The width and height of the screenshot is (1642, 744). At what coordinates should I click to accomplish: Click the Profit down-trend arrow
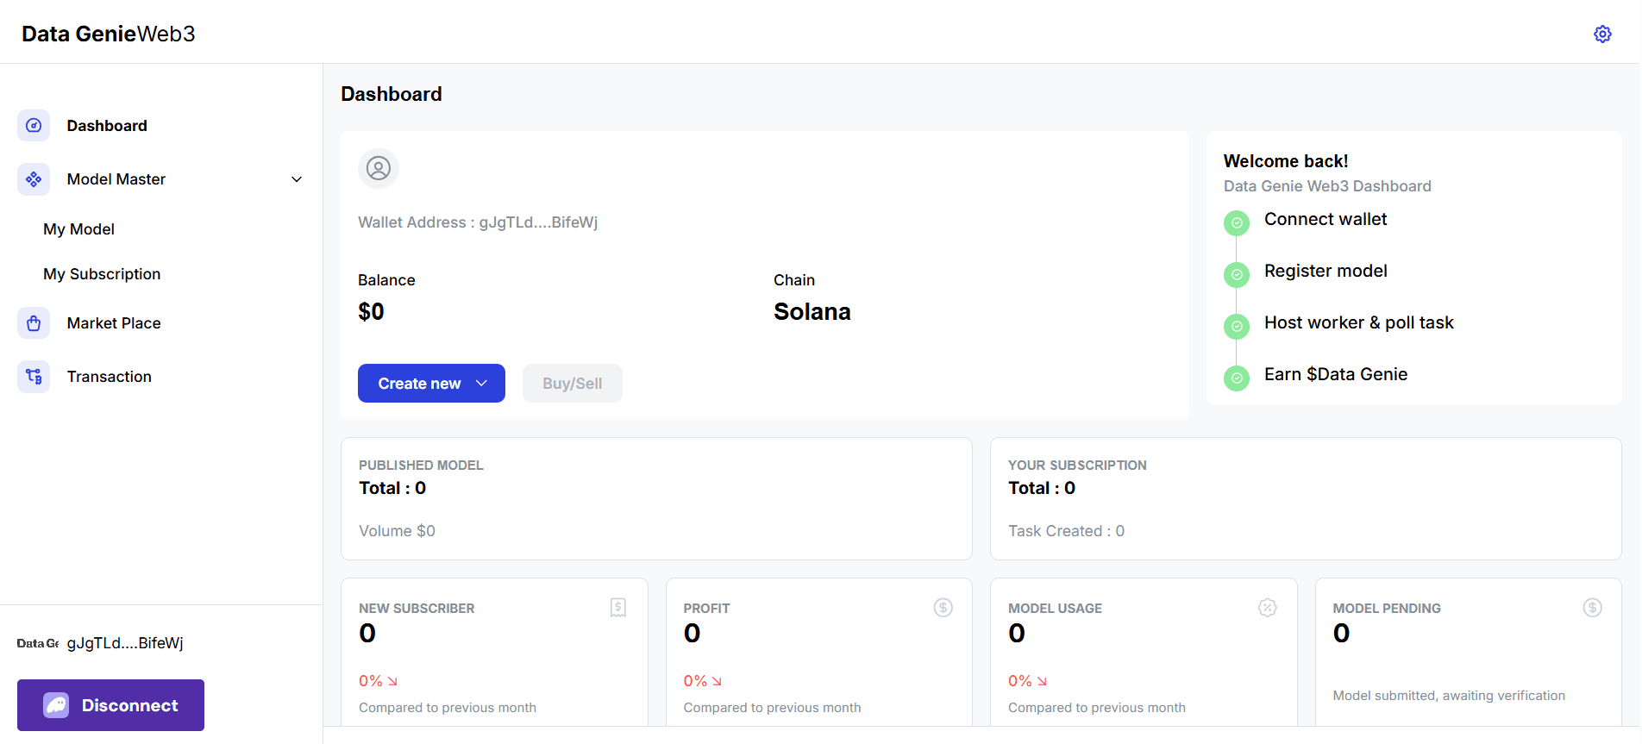717,681
